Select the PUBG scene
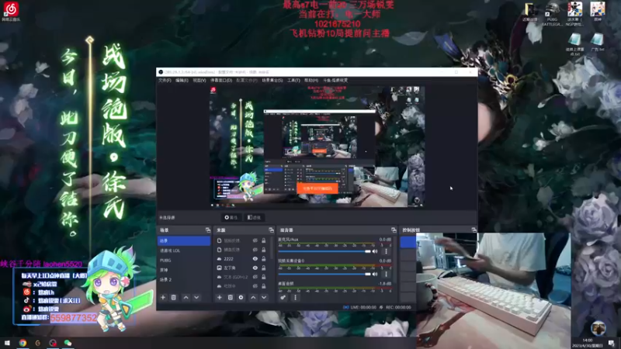The height and width of the screenshot is (349, 621). 184,261
